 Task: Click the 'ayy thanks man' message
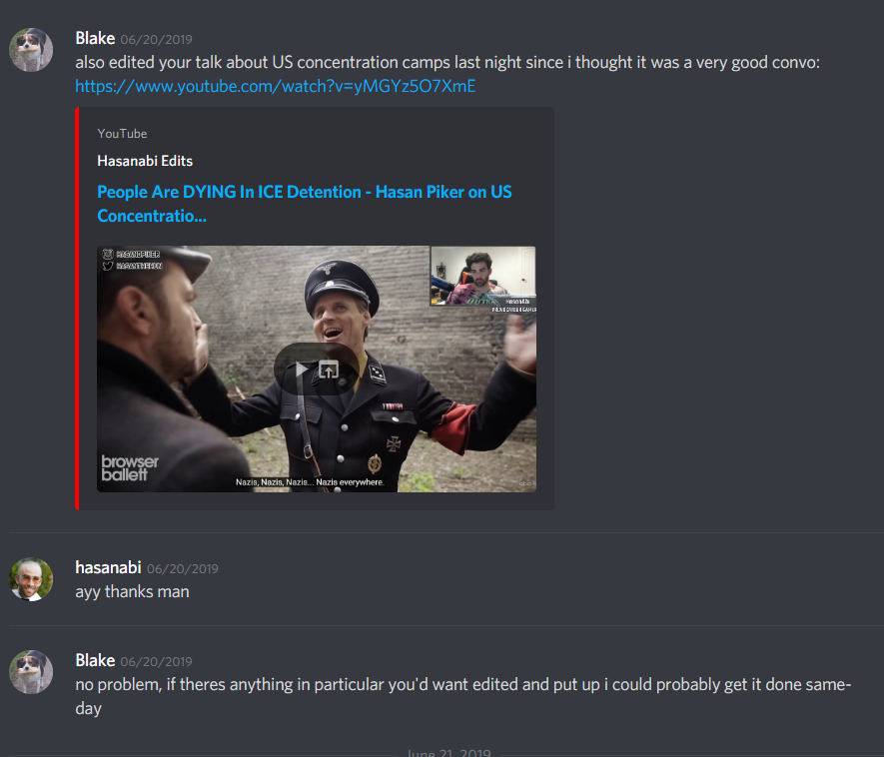pyautogui.click(x=133, y=592)
